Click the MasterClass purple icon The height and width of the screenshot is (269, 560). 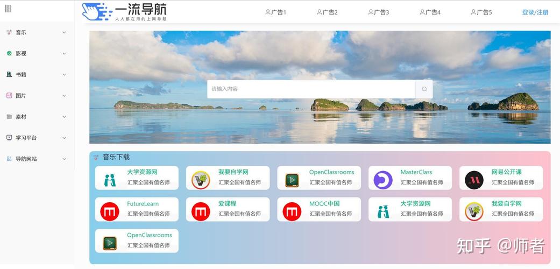click(383, 180)
